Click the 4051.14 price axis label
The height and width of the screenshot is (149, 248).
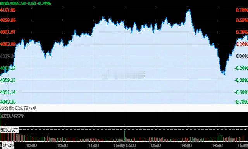tap(8, 92)
